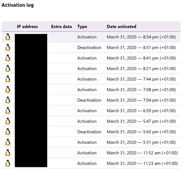The width and height of the screenshot is (184, 173).
Task: Click the Linux icon on the 11:23 am row
Action: 8,163
